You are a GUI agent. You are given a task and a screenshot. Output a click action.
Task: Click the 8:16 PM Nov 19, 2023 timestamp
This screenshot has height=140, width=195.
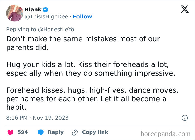click(37, 118)
